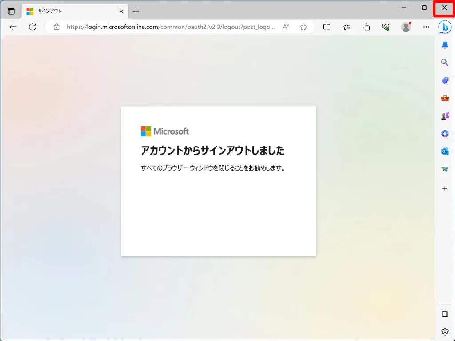Screen dimensions: 455x341
Task: Open a new tab with plus button
Action: pyautogui.click(x=136, y=11)
